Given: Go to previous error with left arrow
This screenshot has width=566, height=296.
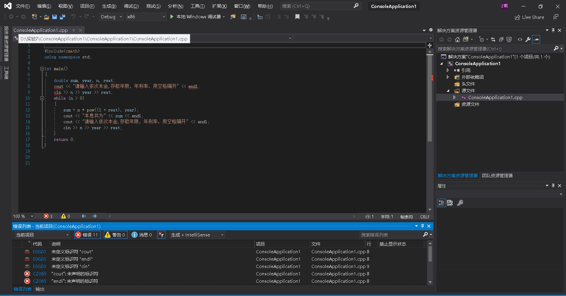Looking at the screenshot, I should point(84,216).
